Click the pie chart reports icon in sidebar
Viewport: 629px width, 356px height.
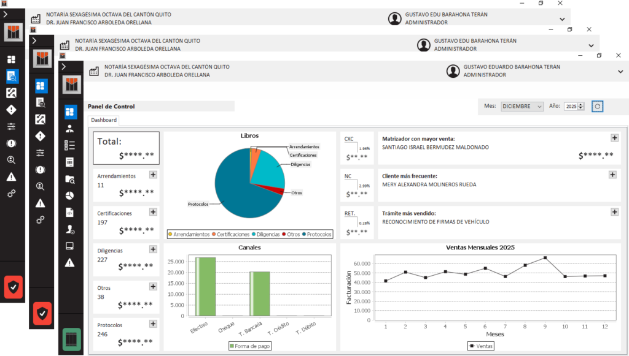click(69, 195)
